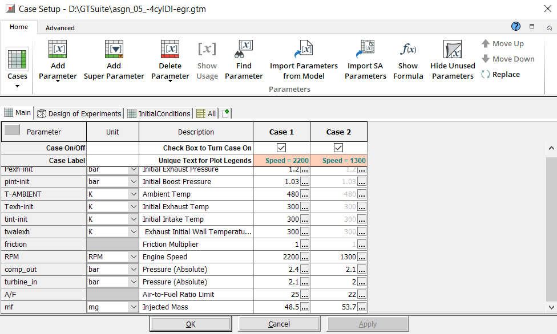557x334 pixels.
Task: Expand unit dropdown for tint-init
Action: pyautogui.click(x=134, y=219)
